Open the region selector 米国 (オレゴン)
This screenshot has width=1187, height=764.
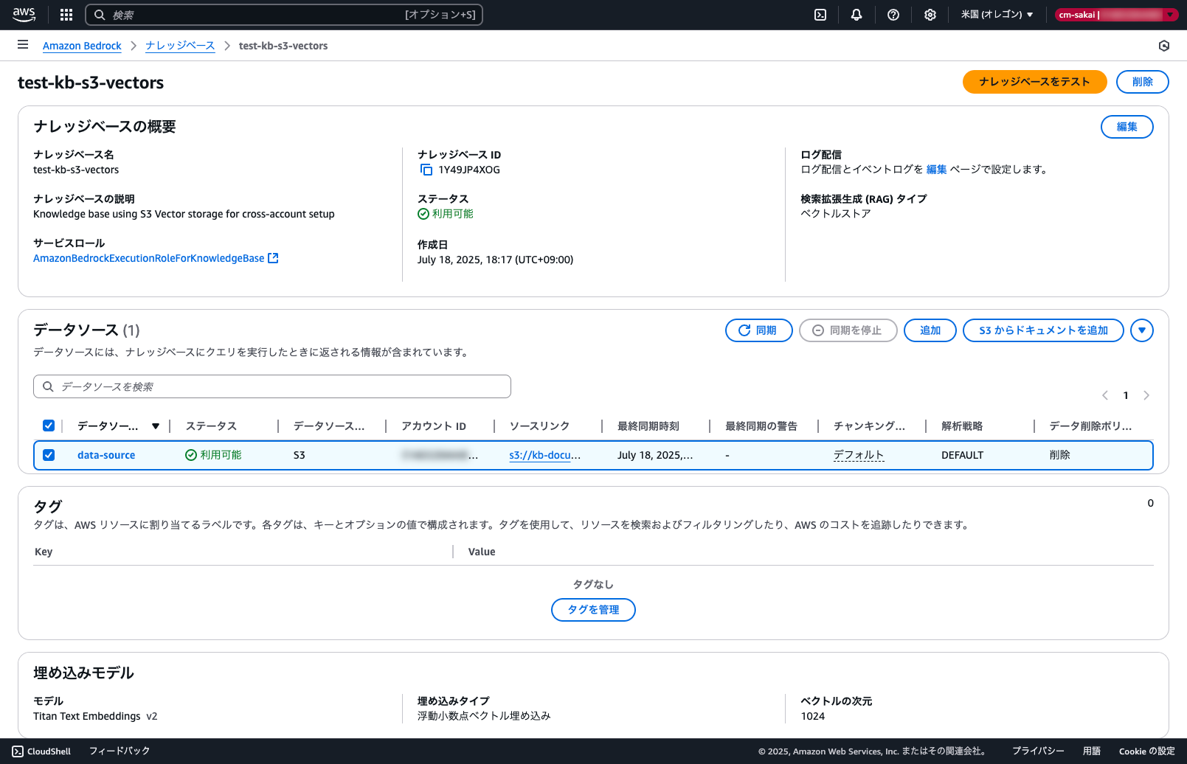pyautogui.click(x=997, y=15)
